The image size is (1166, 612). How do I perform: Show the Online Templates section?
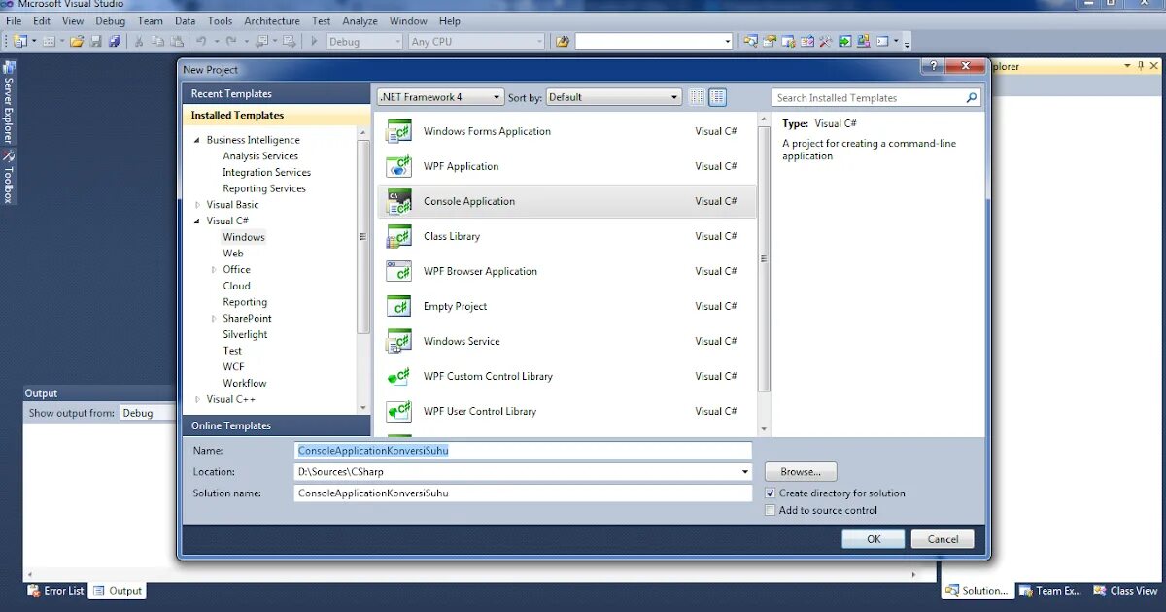276,425
